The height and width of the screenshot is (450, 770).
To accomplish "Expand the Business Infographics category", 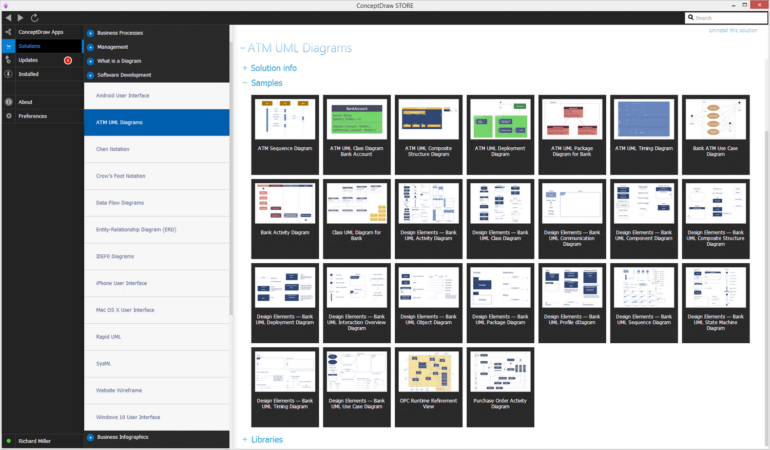I will [90, 437].
